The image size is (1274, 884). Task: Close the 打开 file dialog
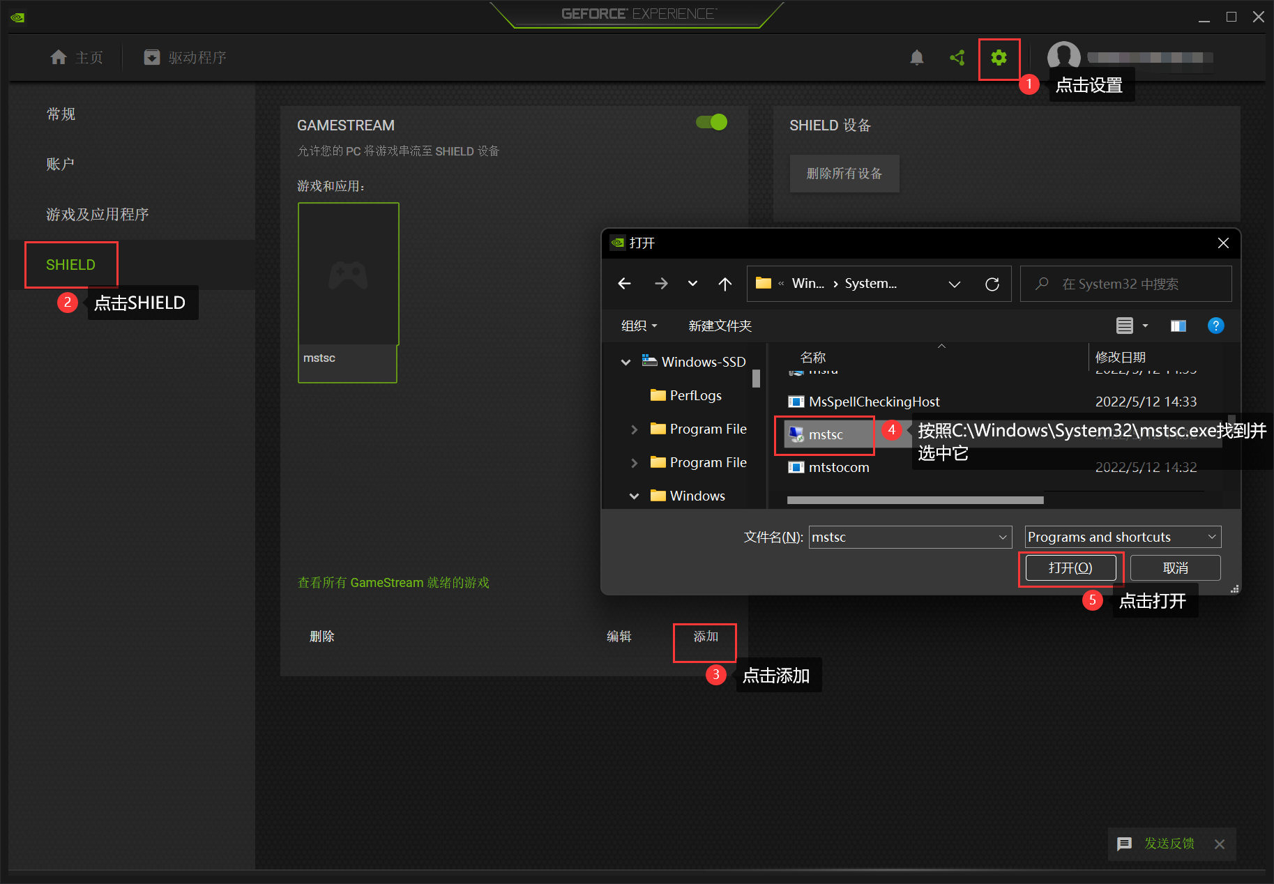tap(1223, 243)
